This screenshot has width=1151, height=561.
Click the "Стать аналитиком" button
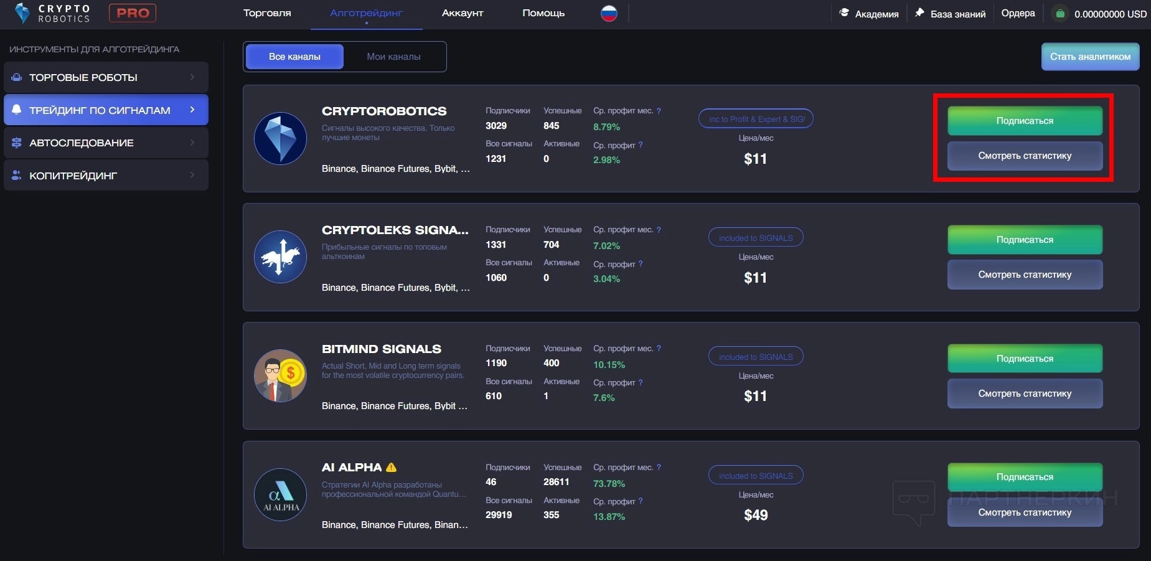[1090, 57]
